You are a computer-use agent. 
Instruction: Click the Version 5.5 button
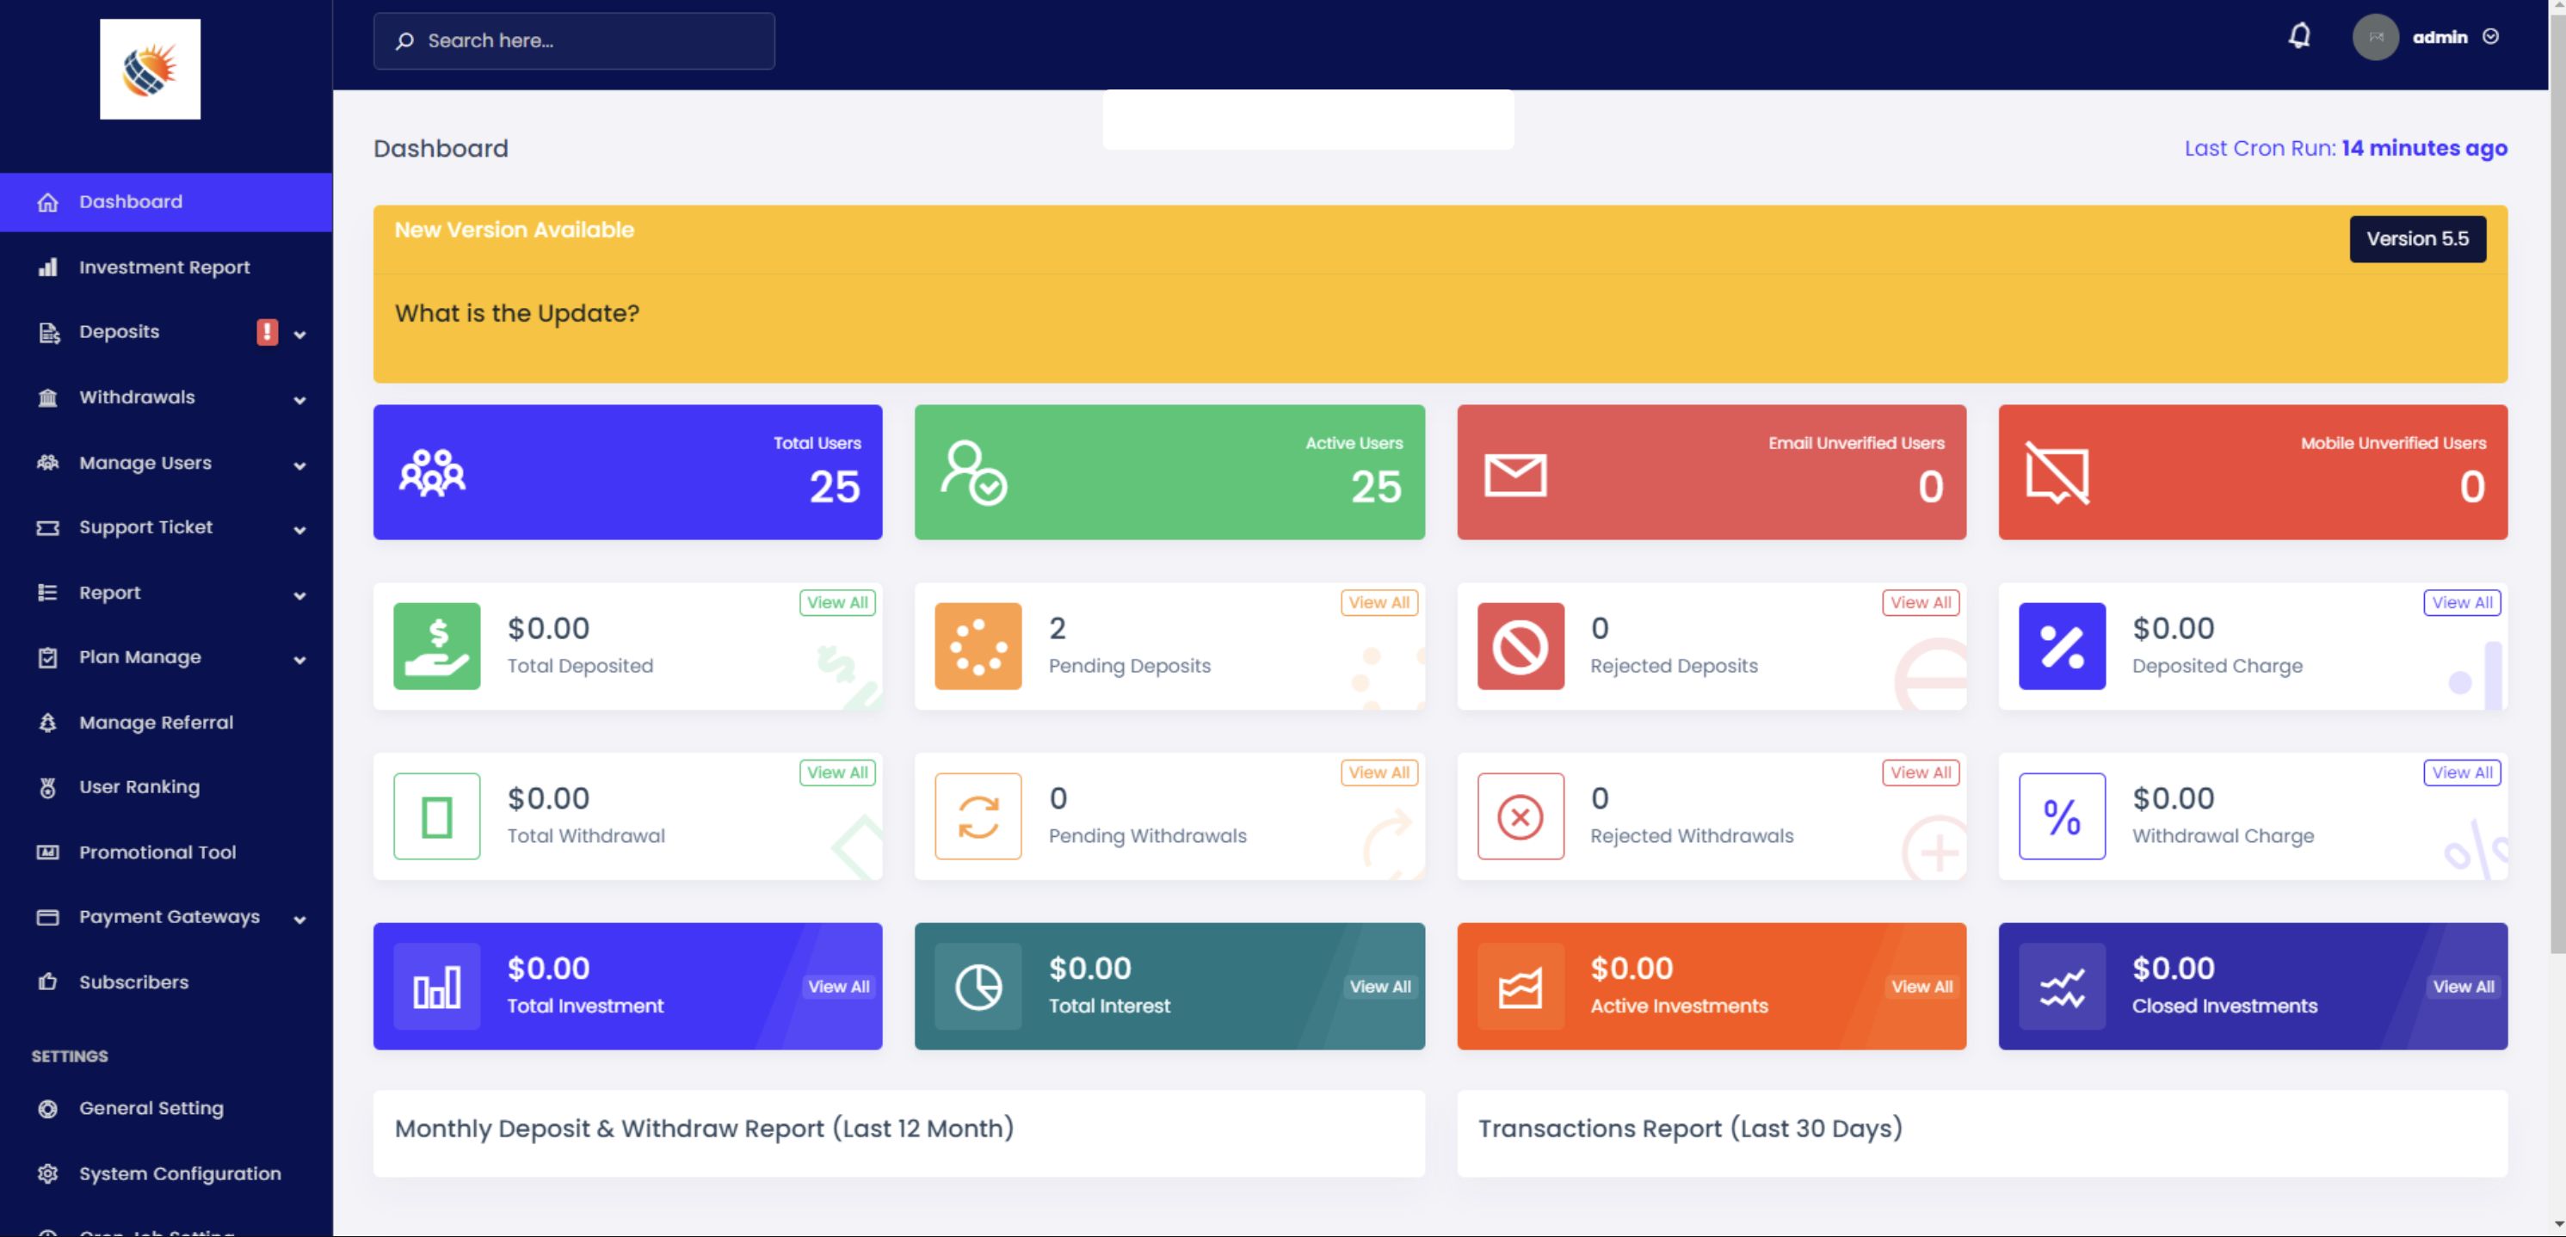(x=2416, y=239)
